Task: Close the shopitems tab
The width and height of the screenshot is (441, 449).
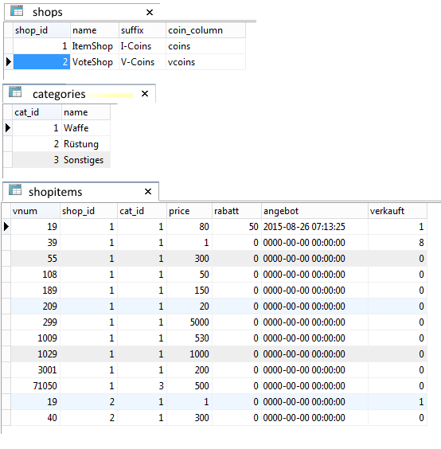Action: (148, 191)
